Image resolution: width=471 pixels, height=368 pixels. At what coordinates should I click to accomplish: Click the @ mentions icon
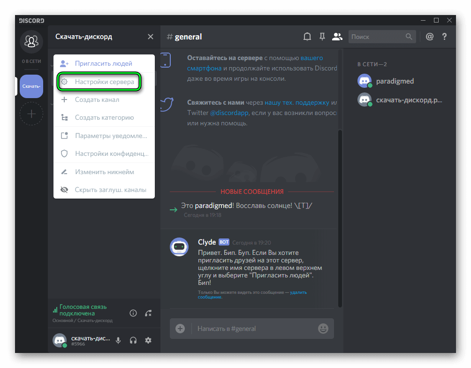click(x=429, y=36)
